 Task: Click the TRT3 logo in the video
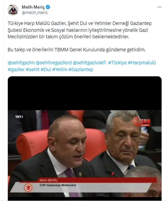point(19,117)
